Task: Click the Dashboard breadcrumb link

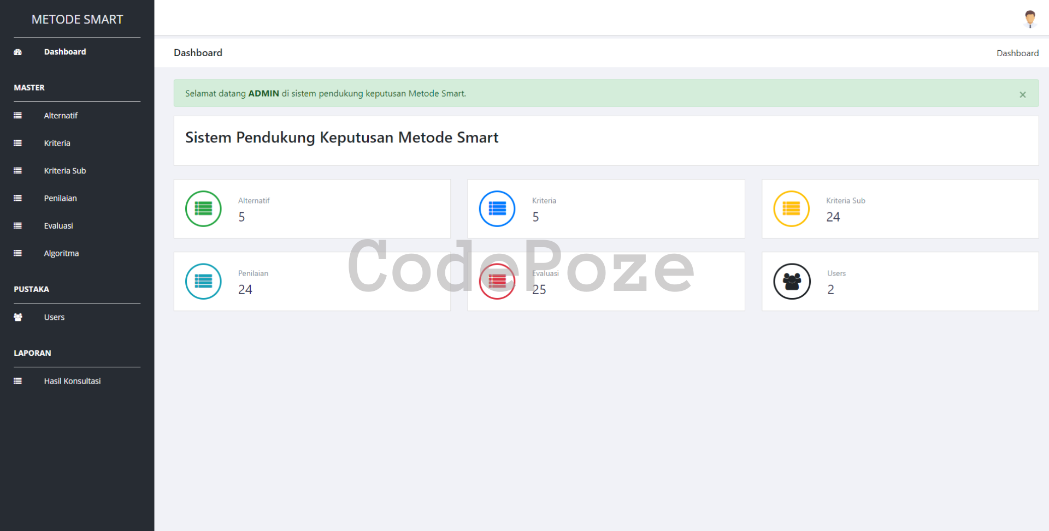Action: (x=1017, y=53)
